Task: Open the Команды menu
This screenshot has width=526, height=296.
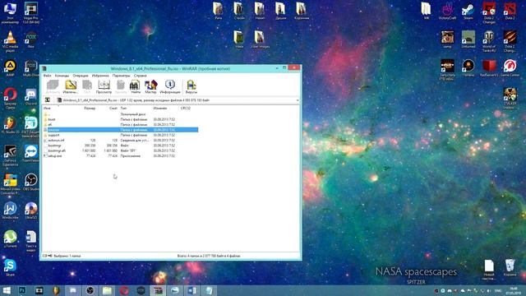Action: tap(62, 76)
